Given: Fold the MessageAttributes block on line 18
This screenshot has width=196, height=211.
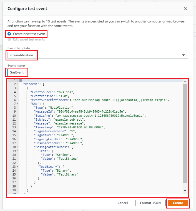Looking at the screenshot, I should click(x=17, y=147).
